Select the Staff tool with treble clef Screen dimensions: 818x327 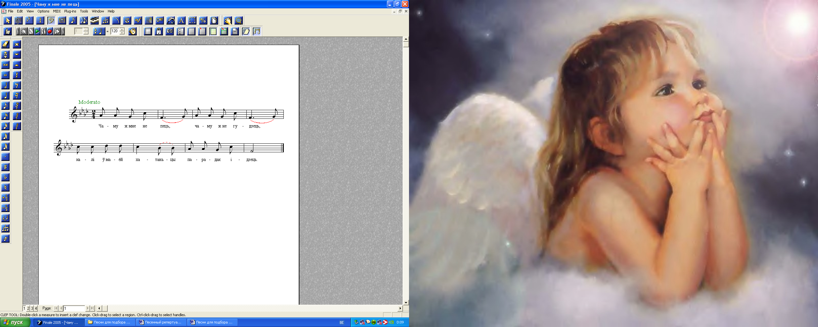pyautogui.click(x=19, y=21)
